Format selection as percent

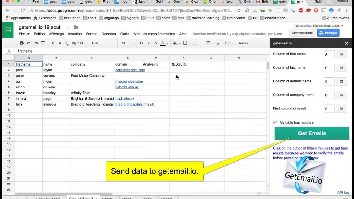[60, 43]
